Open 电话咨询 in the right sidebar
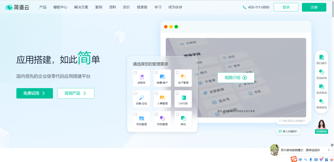The width and height of the screenshot is (334, 162). (321, 89)
